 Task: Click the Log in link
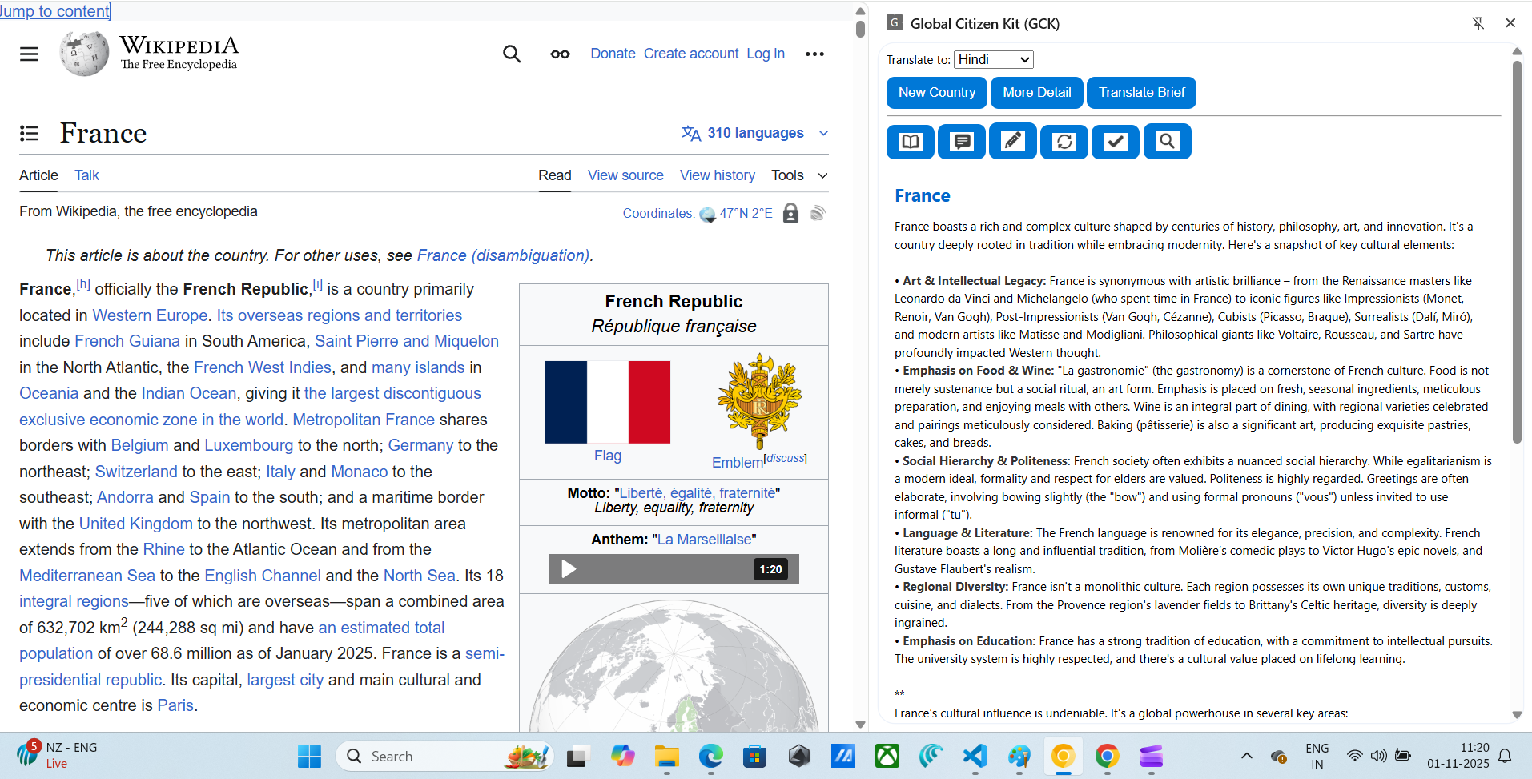click(766, 54)
